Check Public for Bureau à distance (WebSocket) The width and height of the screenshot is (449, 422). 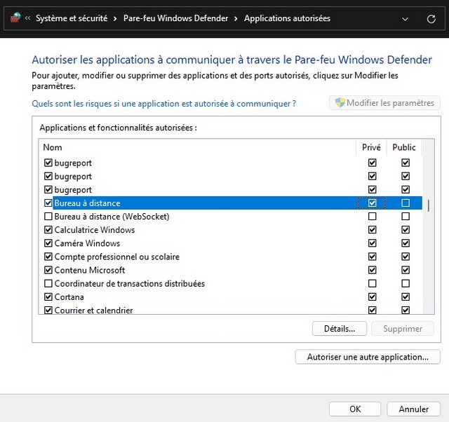[x=406, y=217]
